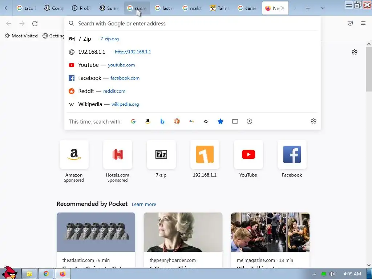Search open tabs via the tab icon
372x279 pixels.
pyautogui.click(x=235, y=121)
